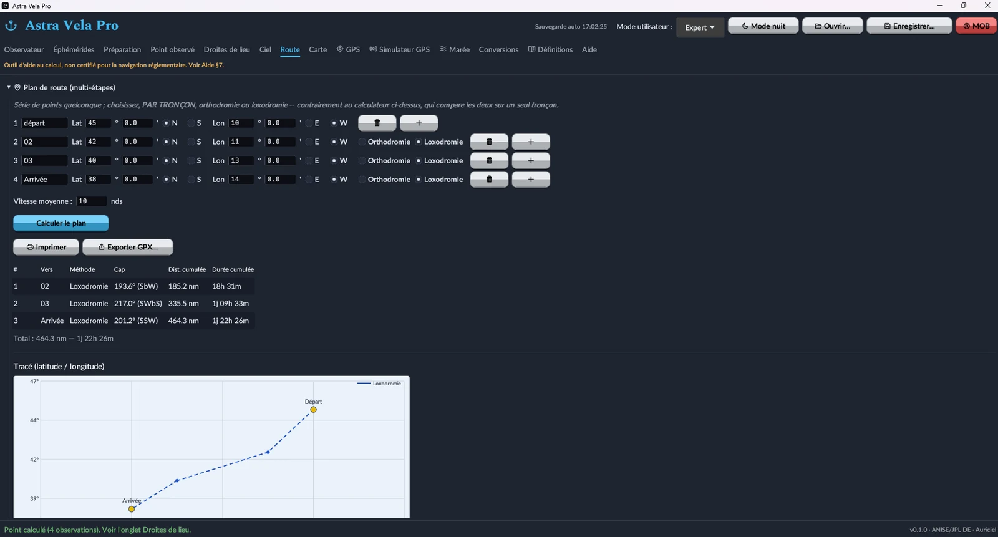Click the cap value 201.2° (SSW)

pos(136,321)
